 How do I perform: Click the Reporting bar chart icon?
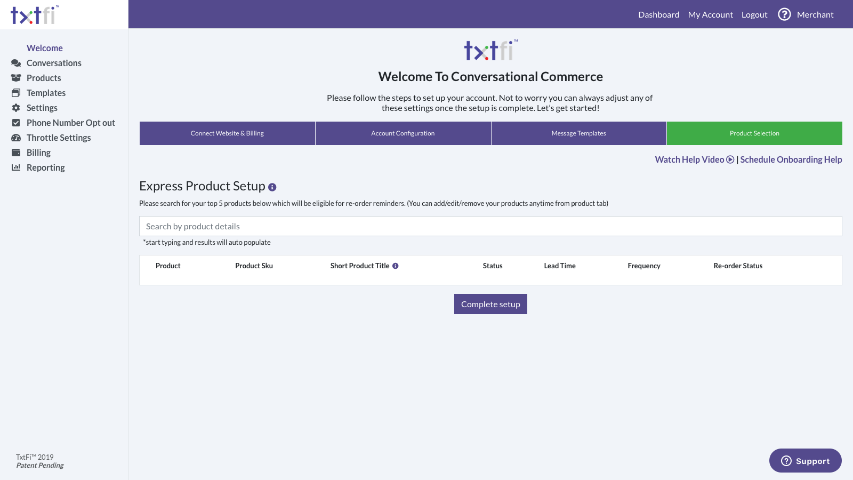coord(16,167)
